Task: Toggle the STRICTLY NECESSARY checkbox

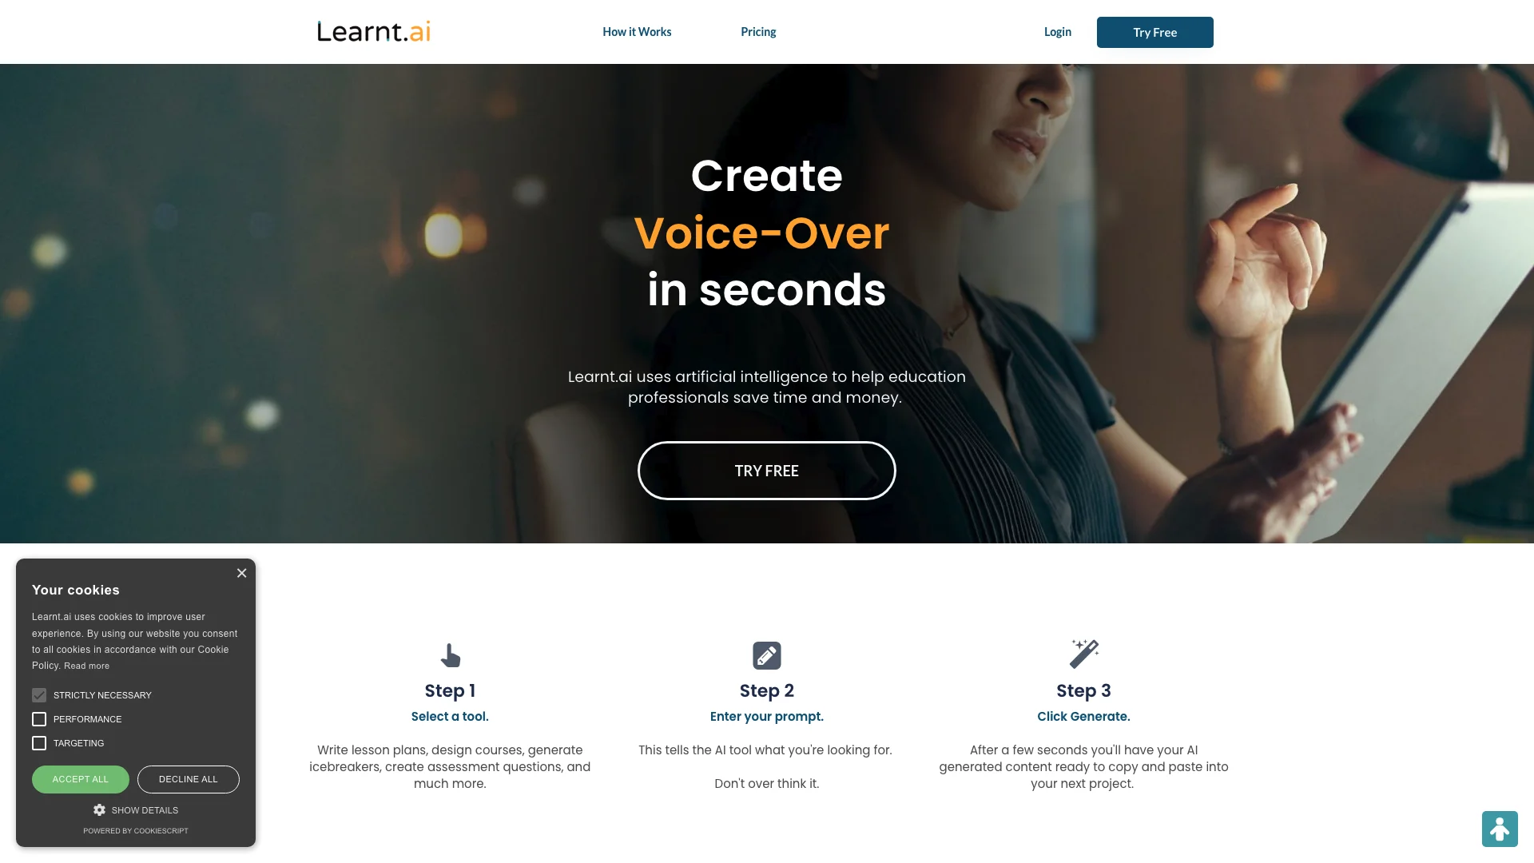Action: [x=39, y=694]
